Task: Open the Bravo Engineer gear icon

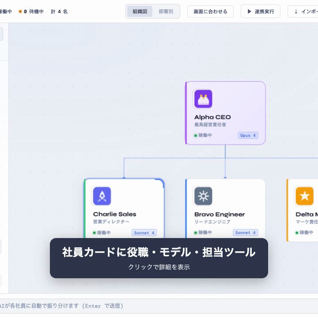Action: click(x=203, y=196)
